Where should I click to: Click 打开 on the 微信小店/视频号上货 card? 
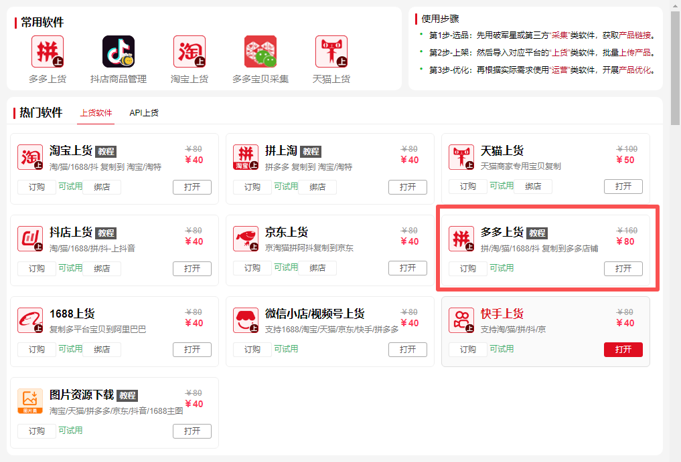pyautogui.click(x=408, y=349)
